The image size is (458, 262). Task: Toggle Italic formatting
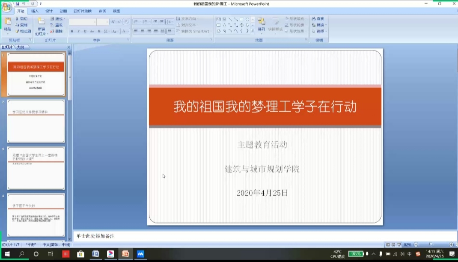(x=79, y=31)
